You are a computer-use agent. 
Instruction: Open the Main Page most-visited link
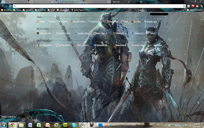[x=101, y=33]
